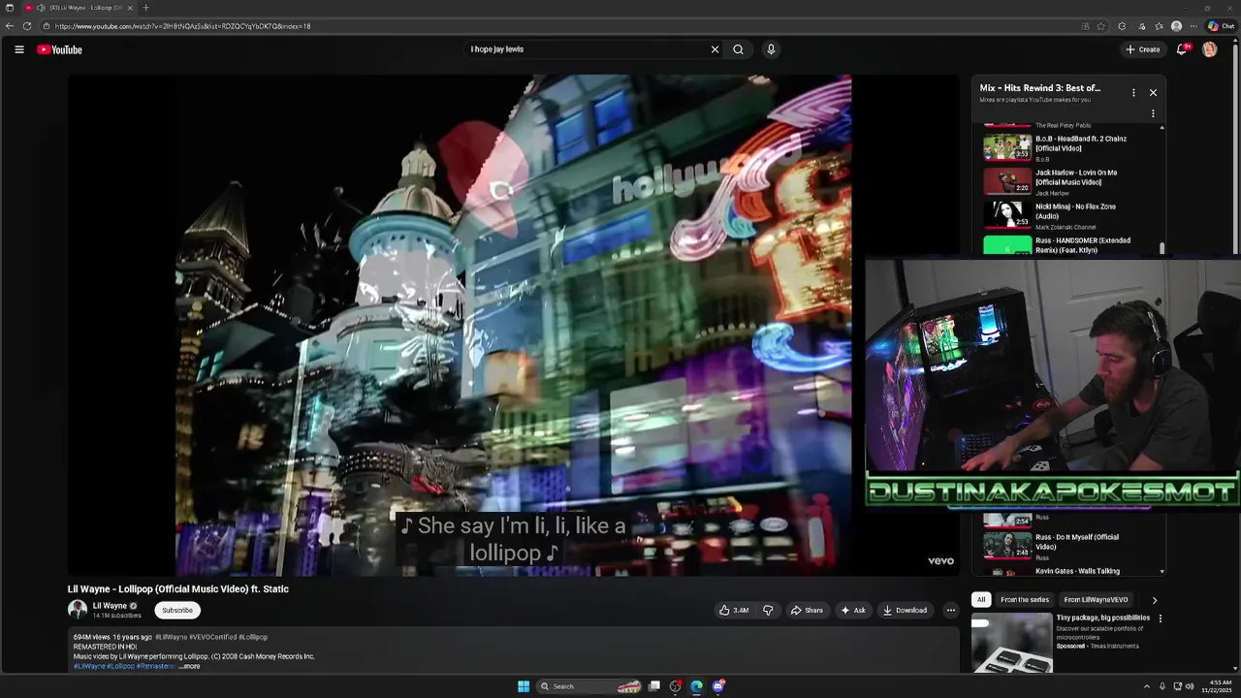Click the playlist scrollbar up arrow
This screenshot has height=698, width=1241.
[x=1161, y=128]
